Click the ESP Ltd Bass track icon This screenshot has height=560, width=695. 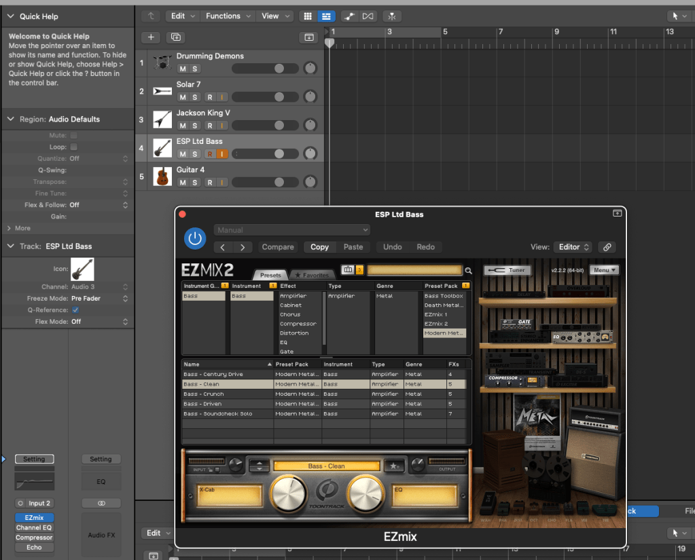(162, 148)
